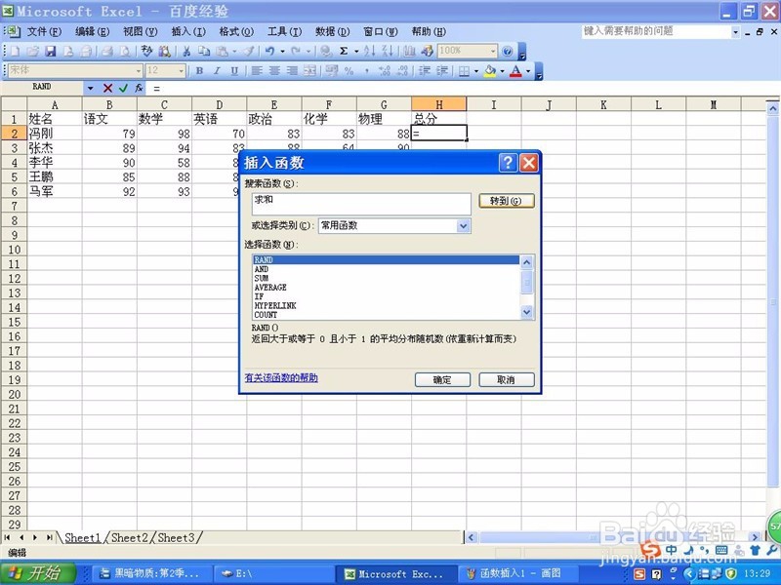Switch to 函数插入1 - 画图 taskbar item

519,573
